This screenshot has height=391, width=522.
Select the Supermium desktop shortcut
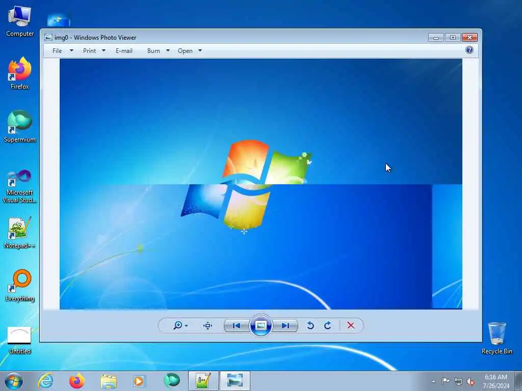coord(20,127)
